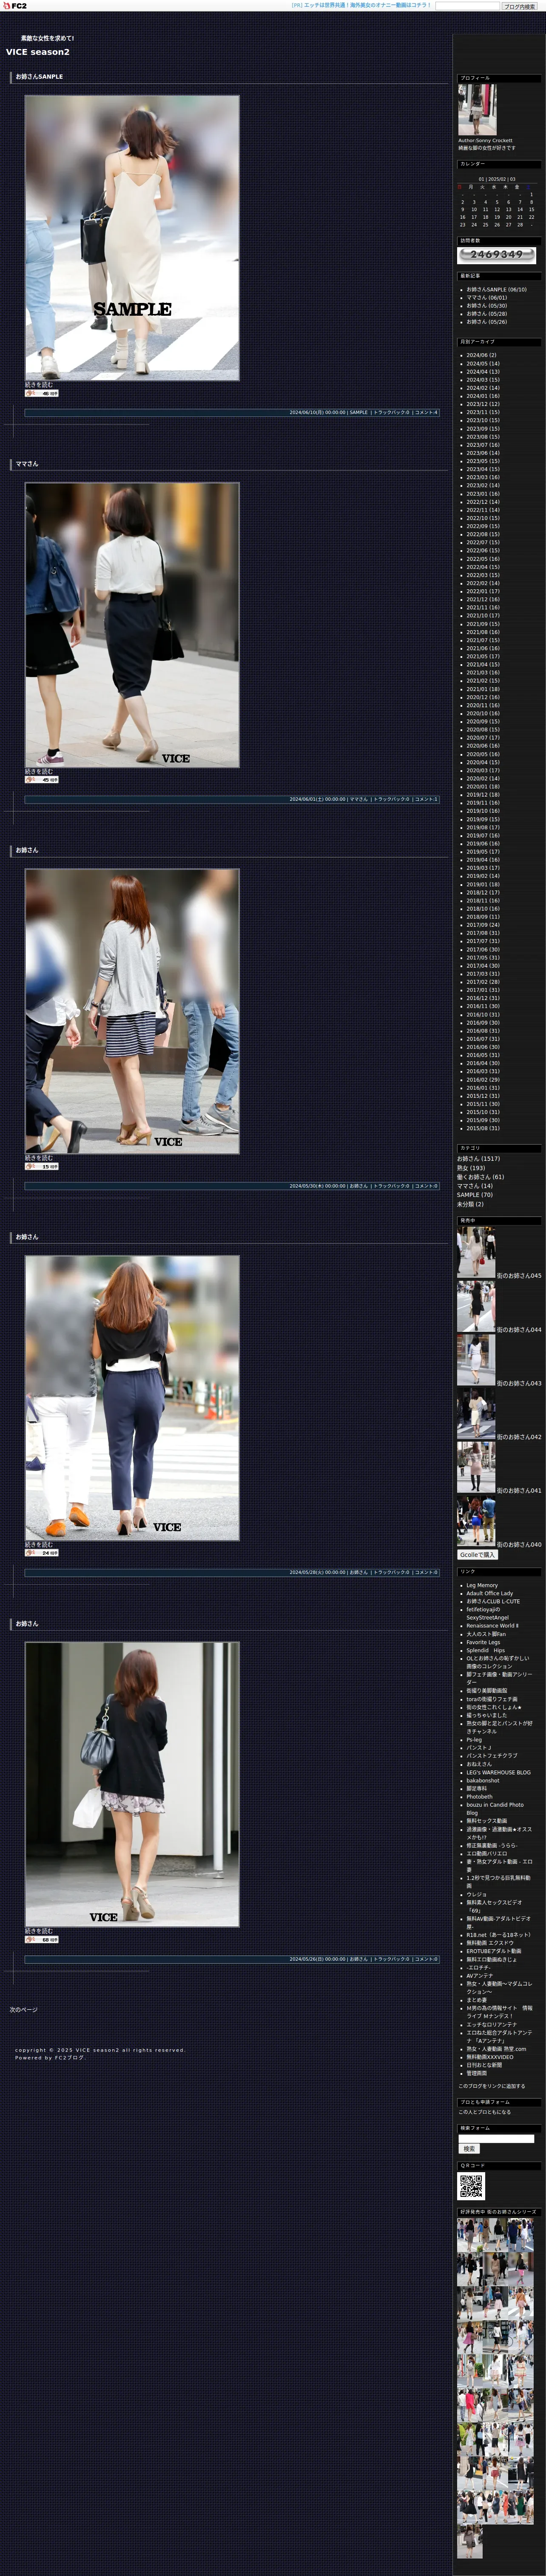Open the 働くお姉さん (61) category
The width and height of the screenshot is (546, 2576).
pyautogui.click(x=481, y=1177)
